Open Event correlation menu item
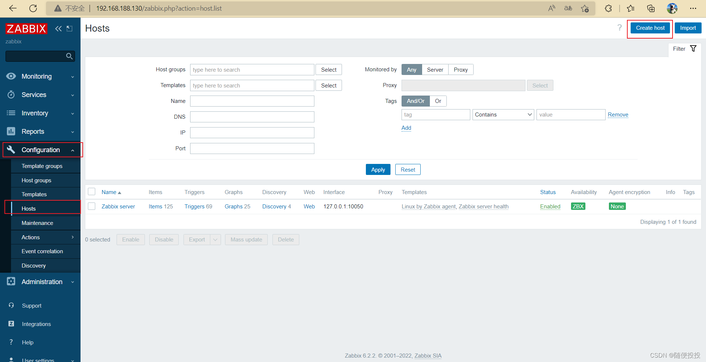Image resolution: width=706 pixels, height=362 pixels. point(42,251)
